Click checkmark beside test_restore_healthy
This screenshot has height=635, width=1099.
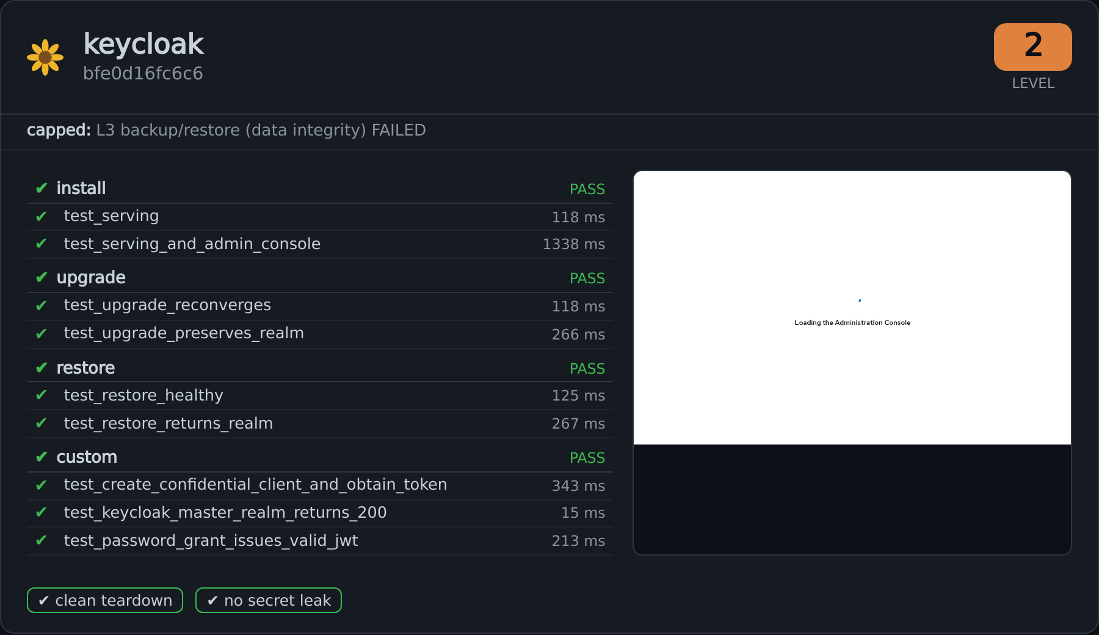42,395
